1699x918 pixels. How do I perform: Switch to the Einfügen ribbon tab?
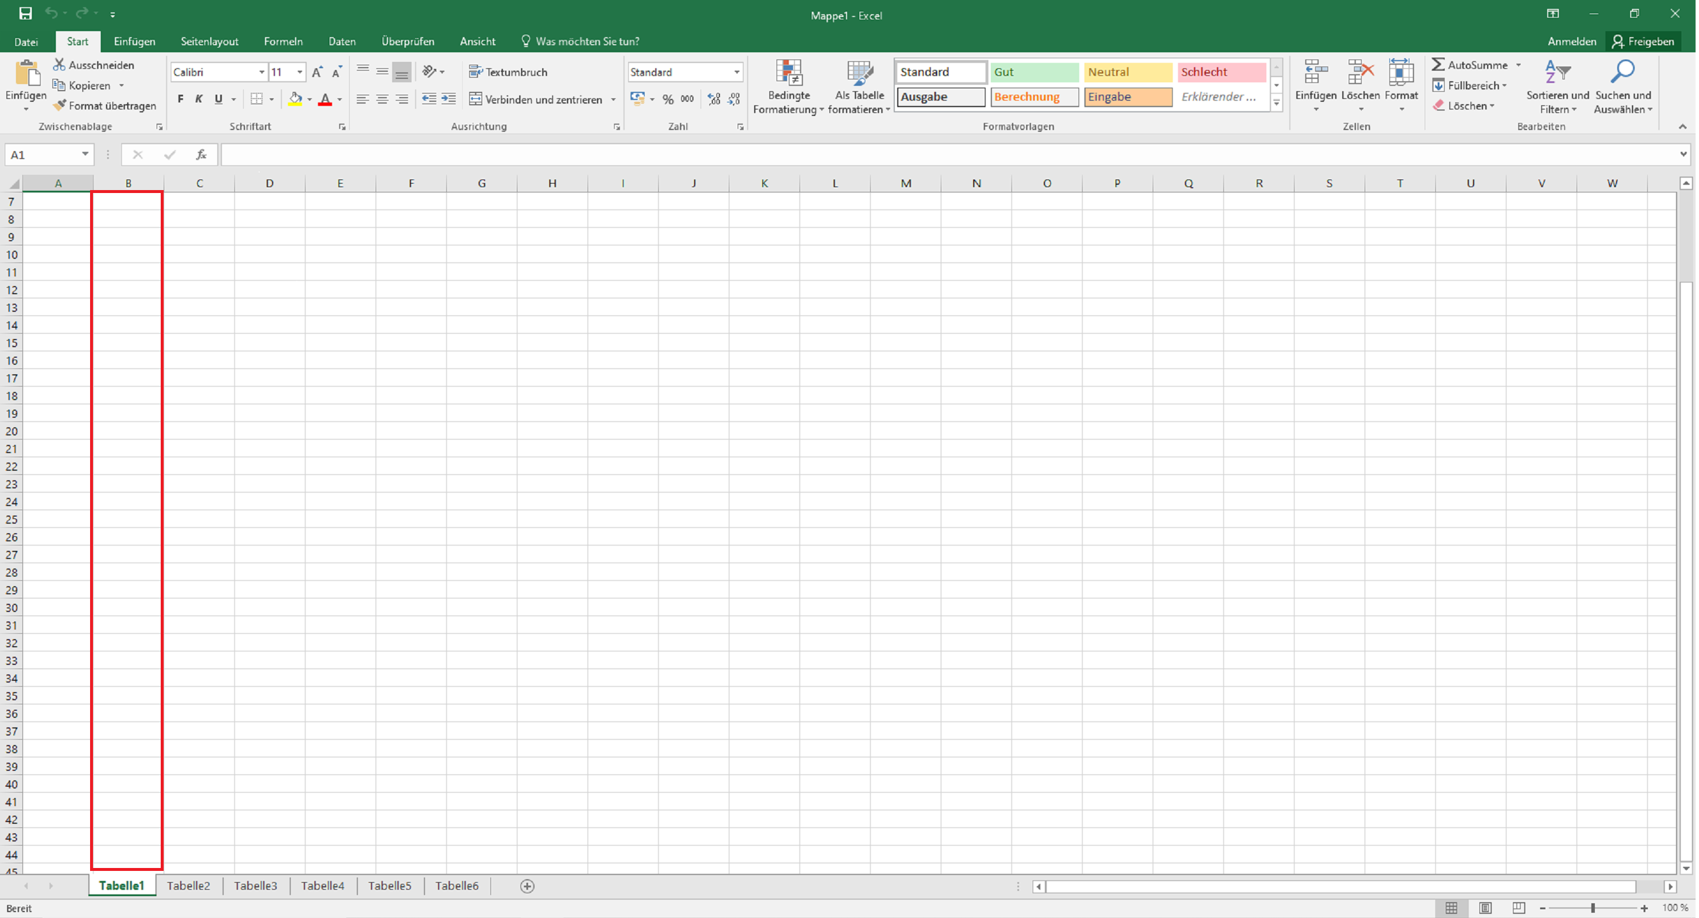[x=135, y=41]
